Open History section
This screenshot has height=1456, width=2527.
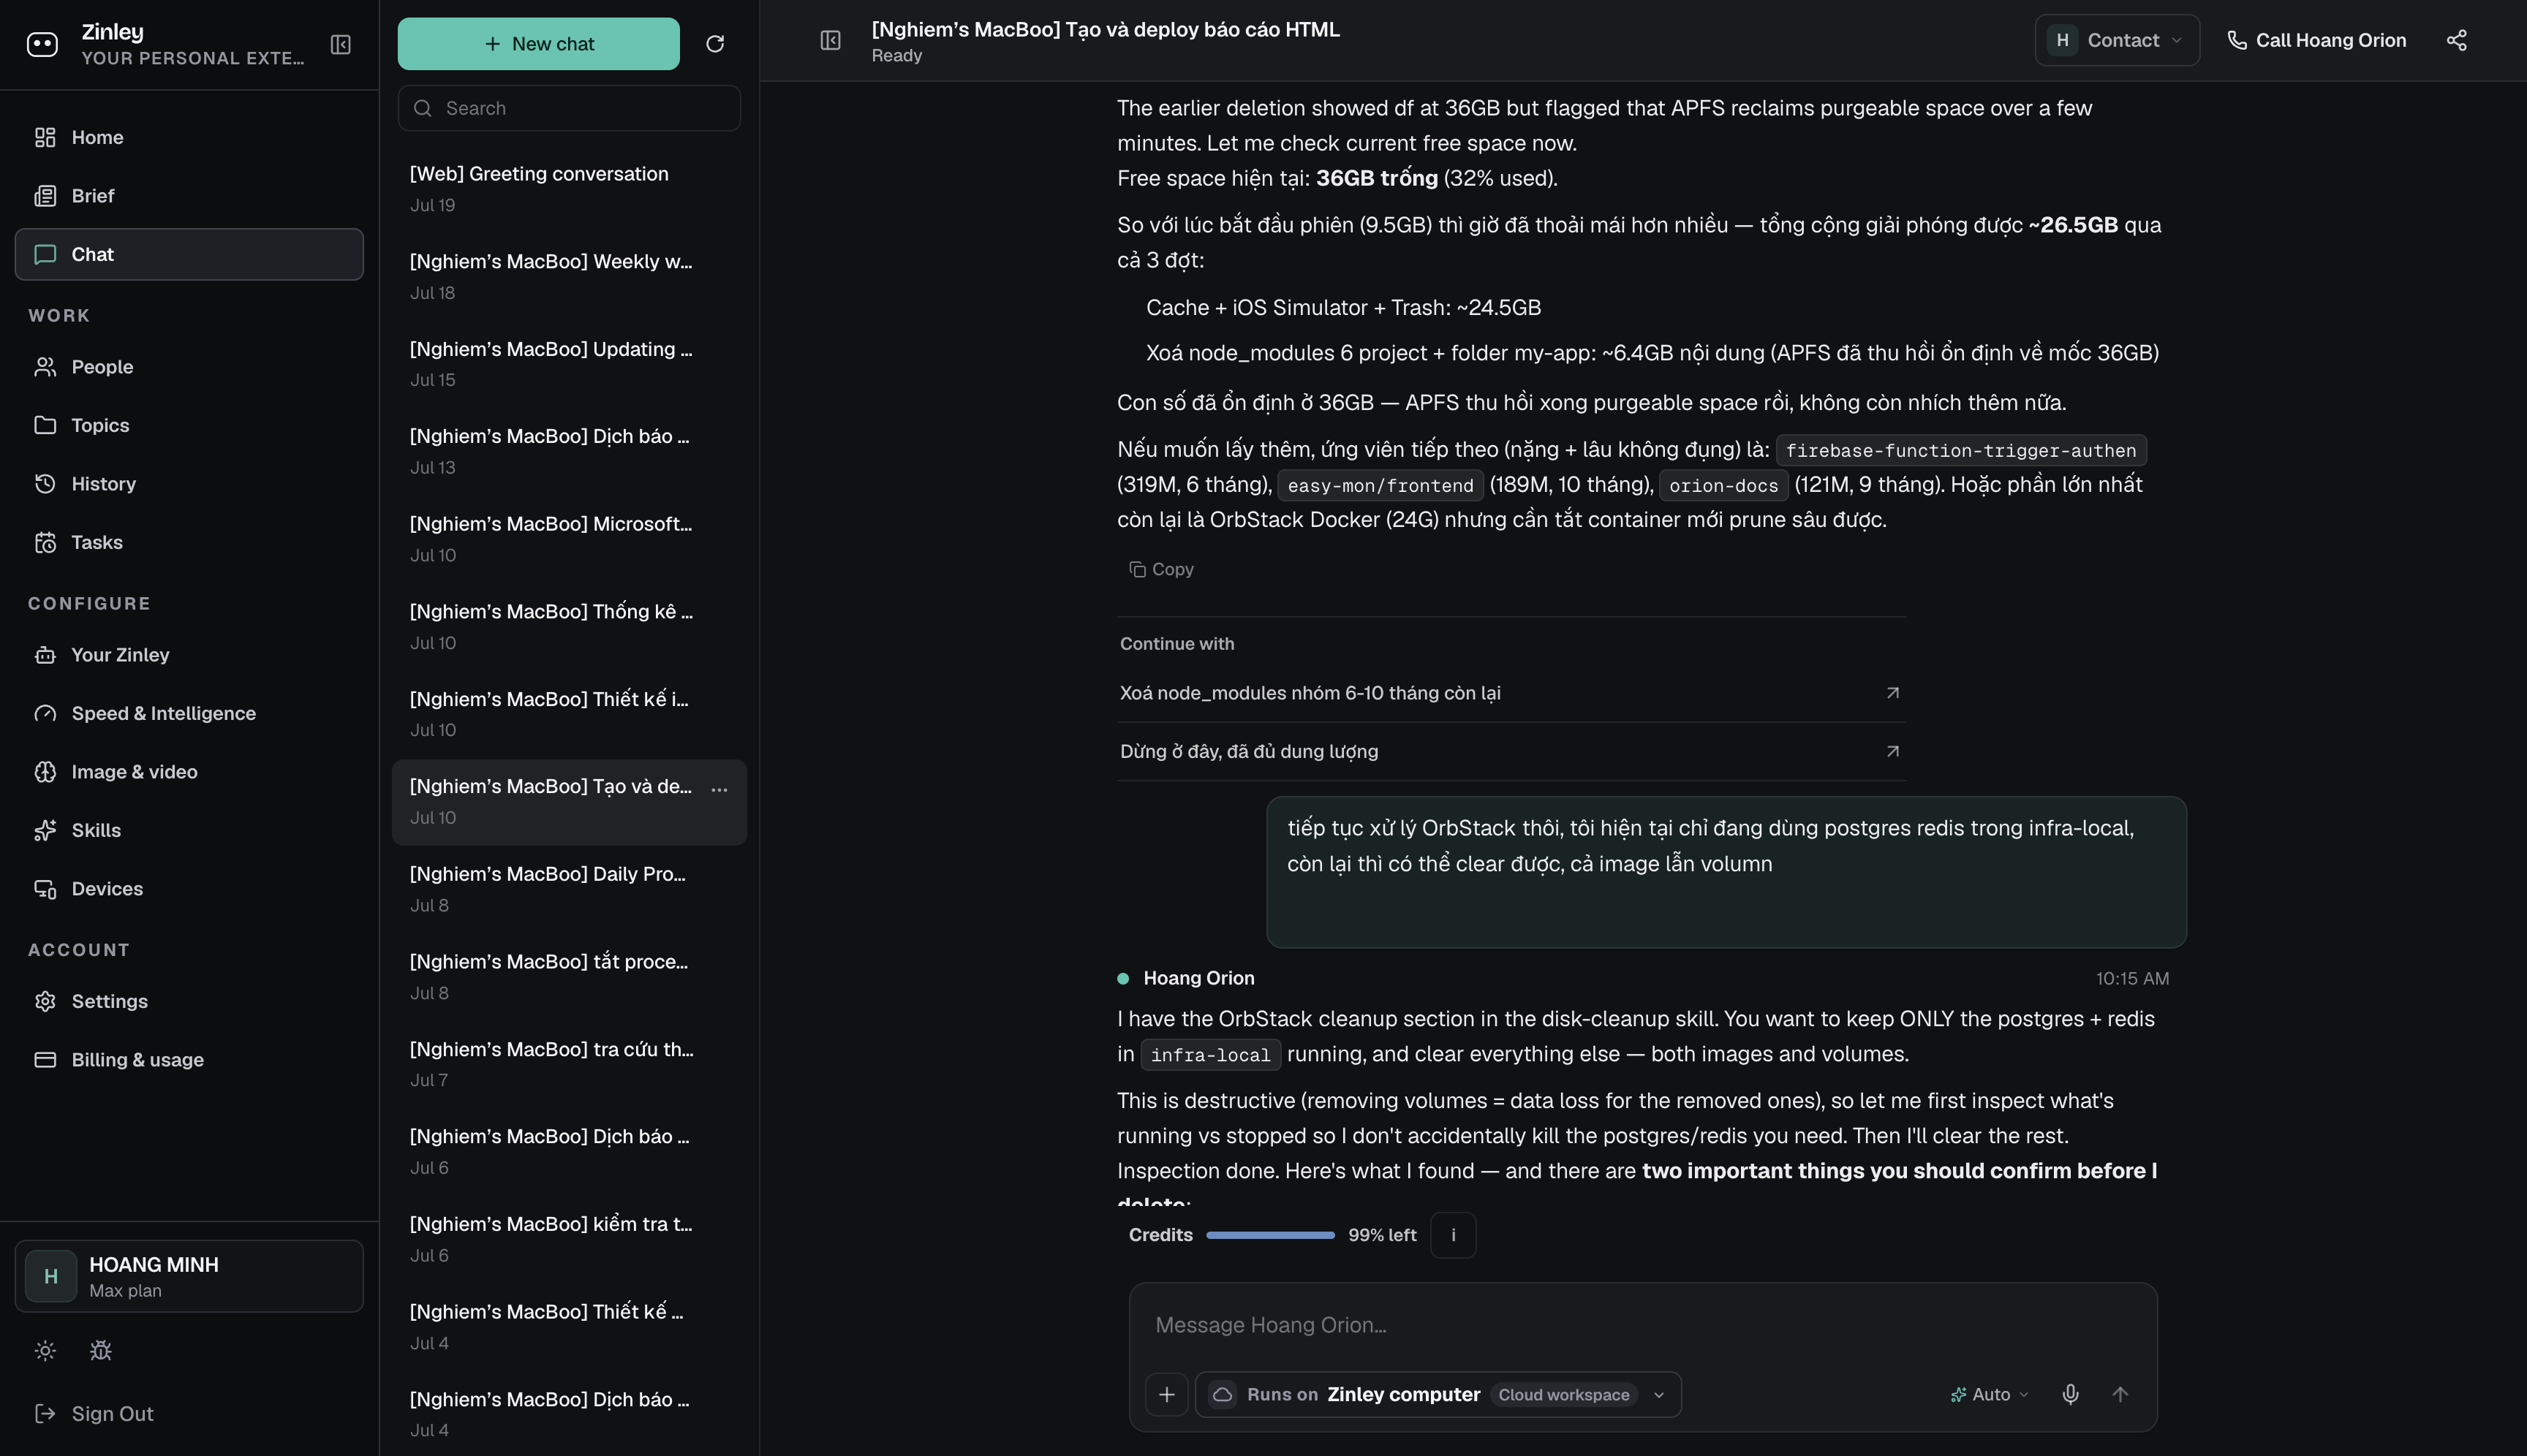tap(189, 484)
